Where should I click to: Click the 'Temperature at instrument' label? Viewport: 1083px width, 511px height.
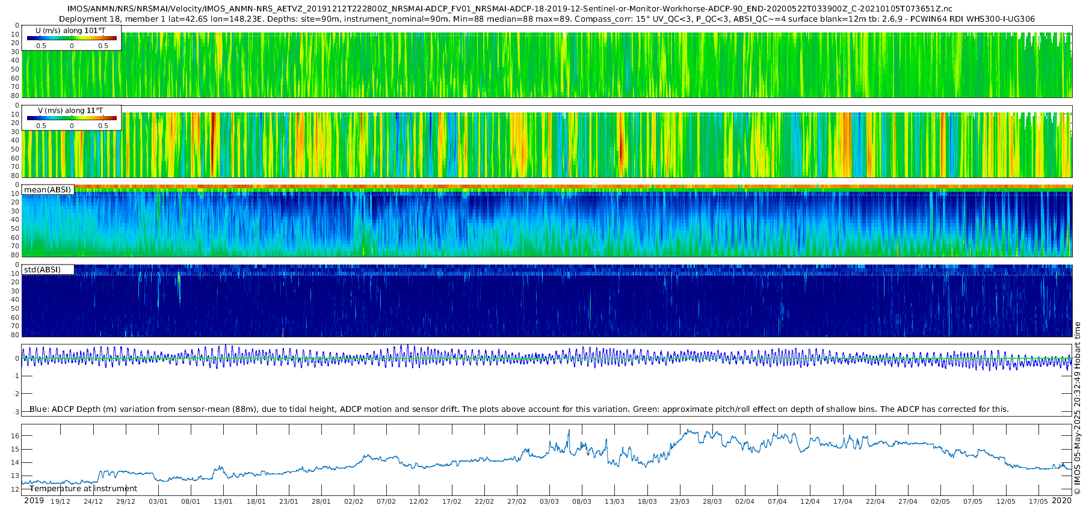(83, 488)
